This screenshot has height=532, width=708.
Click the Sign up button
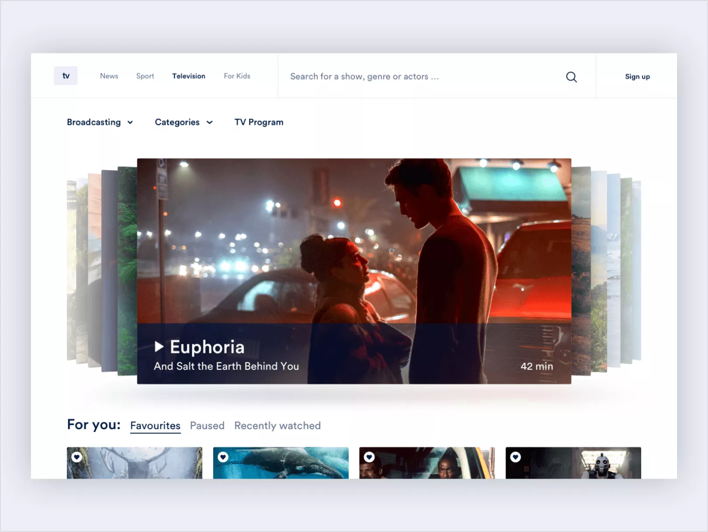pyautogui.click(x=637, y=77)
